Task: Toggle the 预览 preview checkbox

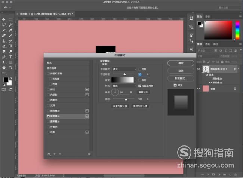Action: [175, 85]
